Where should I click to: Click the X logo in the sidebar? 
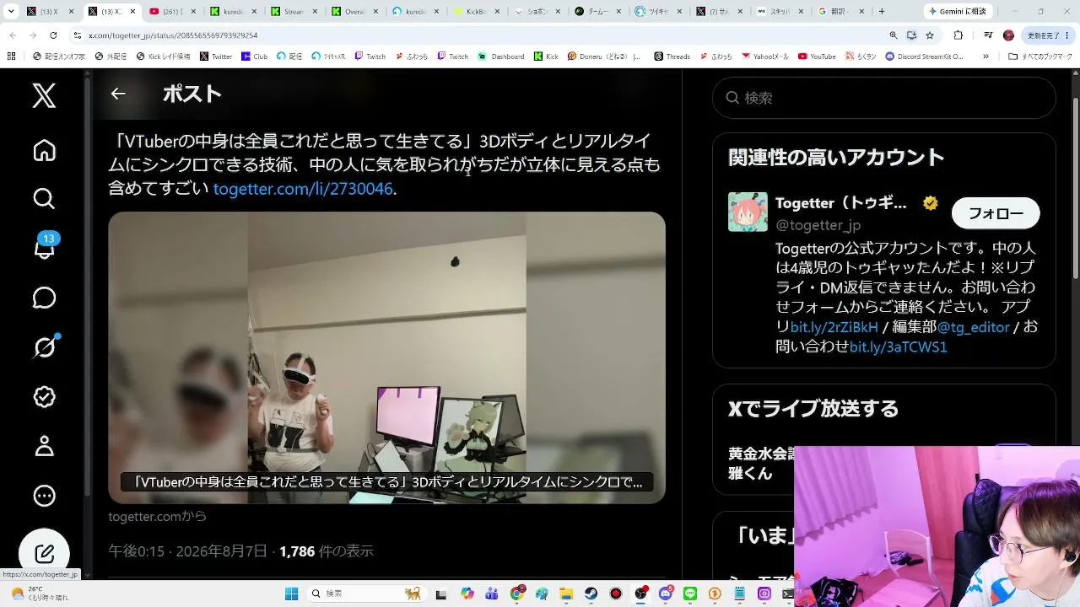click(x=44, y=95)
